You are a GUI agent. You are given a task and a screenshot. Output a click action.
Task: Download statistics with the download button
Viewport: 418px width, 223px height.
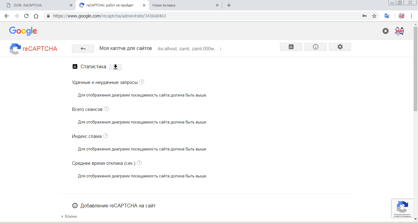pos(115,67)
